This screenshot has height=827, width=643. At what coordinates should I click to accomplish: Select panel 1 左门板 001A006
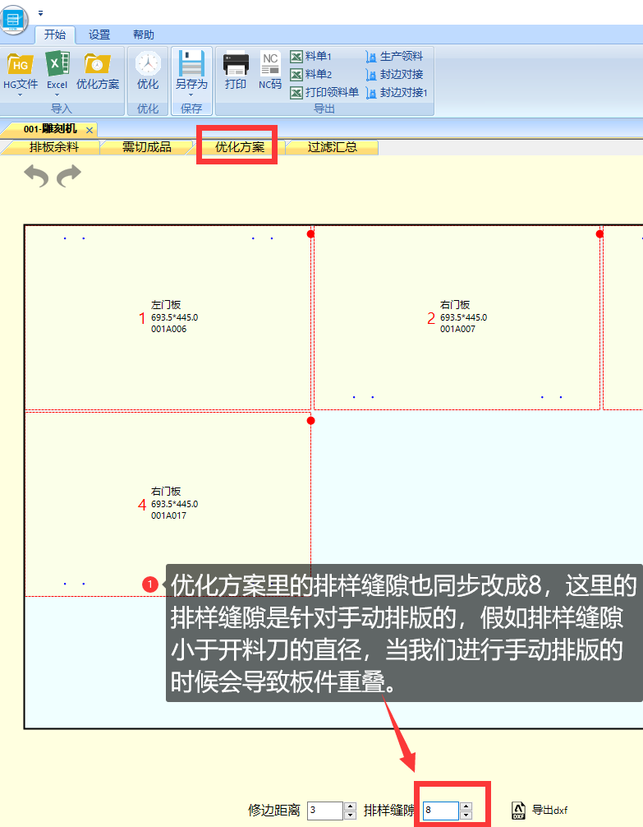click(x=168, y=317)
